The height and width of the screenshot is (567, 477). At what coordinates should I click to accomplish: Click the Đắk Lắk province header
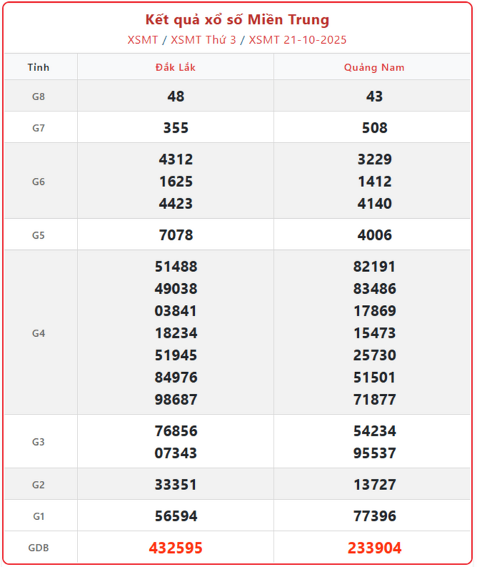coord(176,68)
